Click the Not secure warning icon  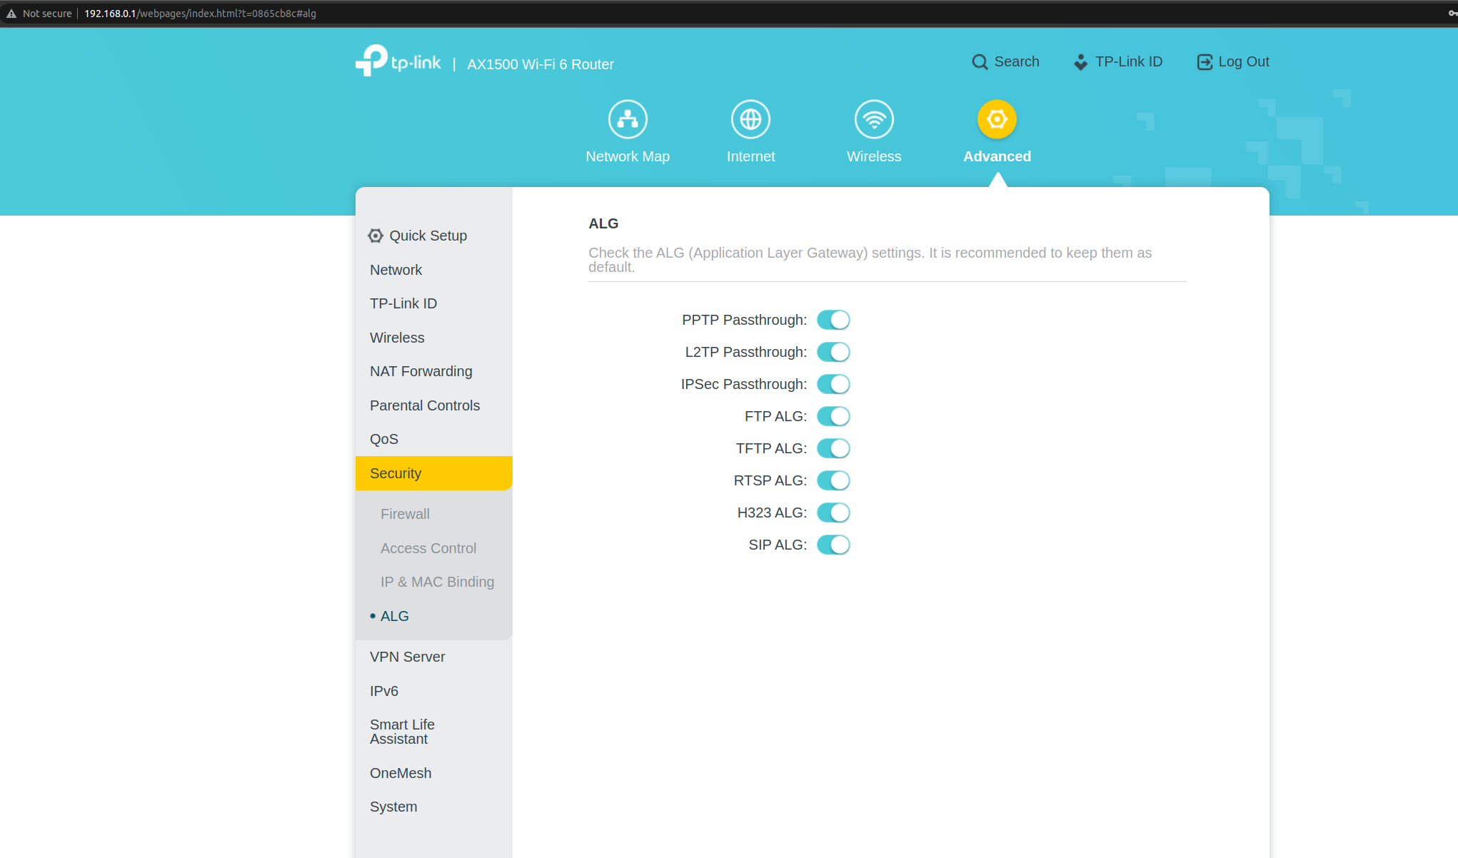pos(11,14)
